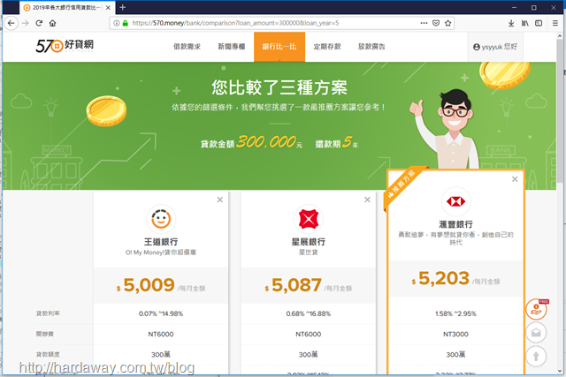Click the 0.68% ~16.88% rate value
Image resolution: width=566 pixels, height=377 pixels.
coord(309,314)
